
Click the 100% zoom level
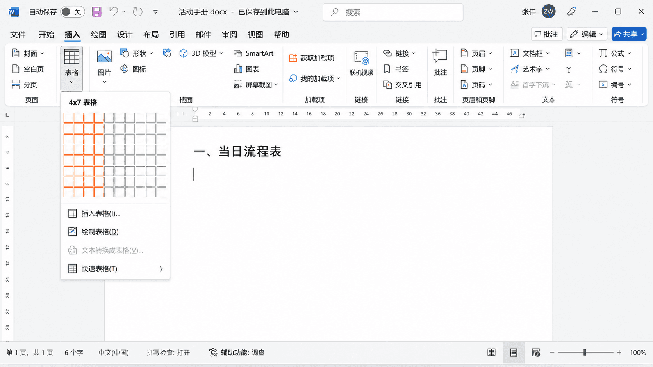tap(638, 353)
